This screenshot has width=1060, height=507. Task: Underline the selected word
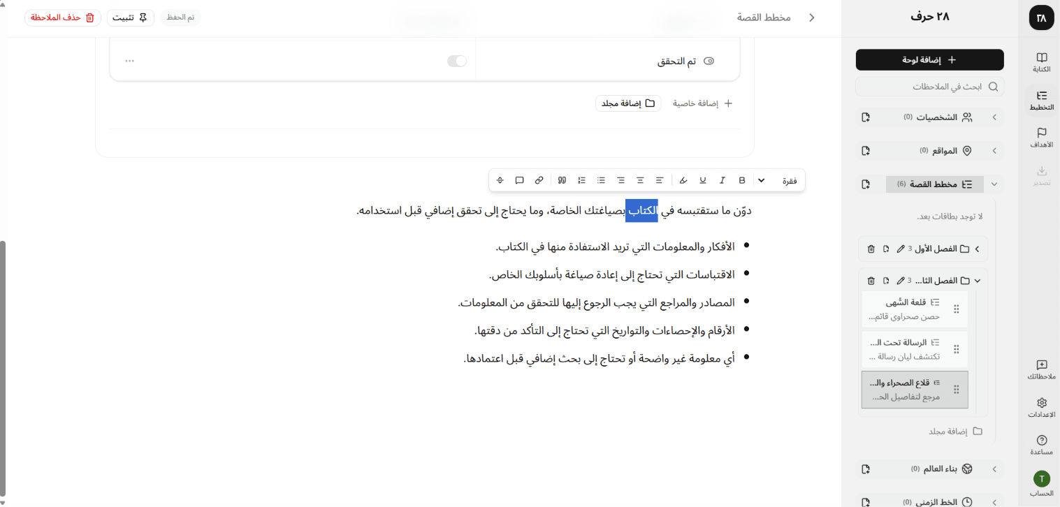pyautogui.click(x=703, y=180)
